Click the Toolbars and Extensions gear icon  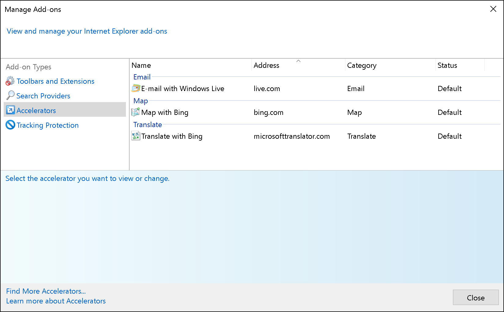[10, 81]
